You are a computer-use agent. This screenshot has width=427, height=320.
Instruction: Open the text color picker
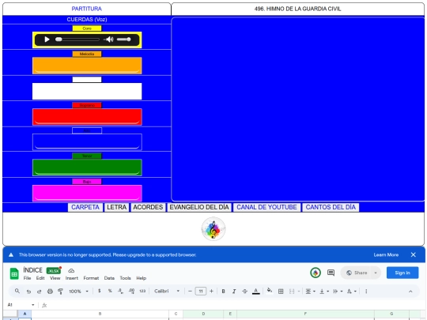point(255,291)
